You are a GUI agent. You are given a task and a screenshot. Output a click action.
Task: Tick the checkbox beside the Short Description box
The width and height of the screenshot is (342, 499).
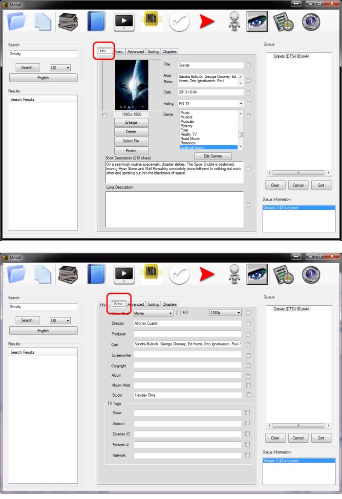[x=248, y=168]
